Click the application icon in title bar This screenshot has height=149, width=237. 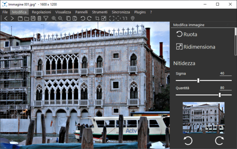(x=5, y=4)
